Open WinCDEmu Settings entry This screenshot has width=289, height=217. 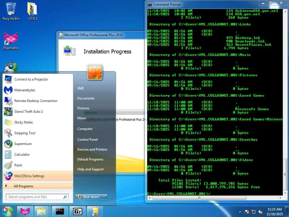point(38,176)
